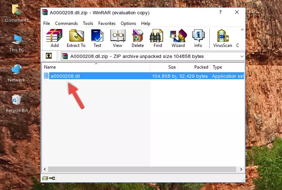Go up one folder level

coord(49,56)
